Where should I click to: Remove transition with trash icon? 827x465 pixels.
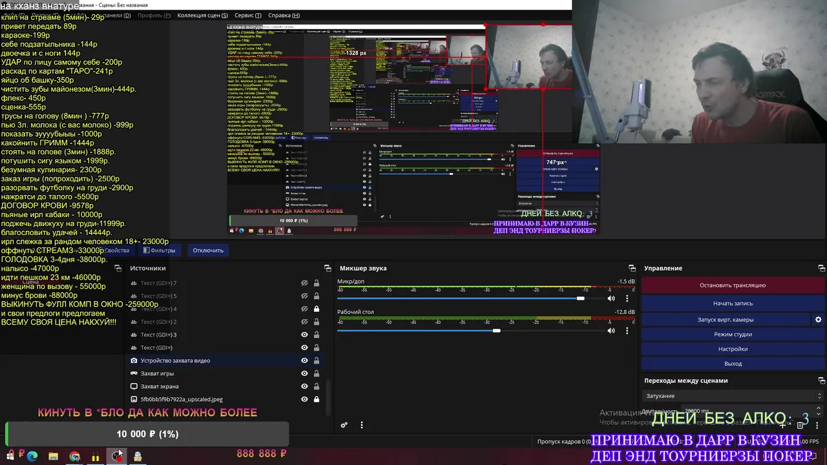point(800,425)
